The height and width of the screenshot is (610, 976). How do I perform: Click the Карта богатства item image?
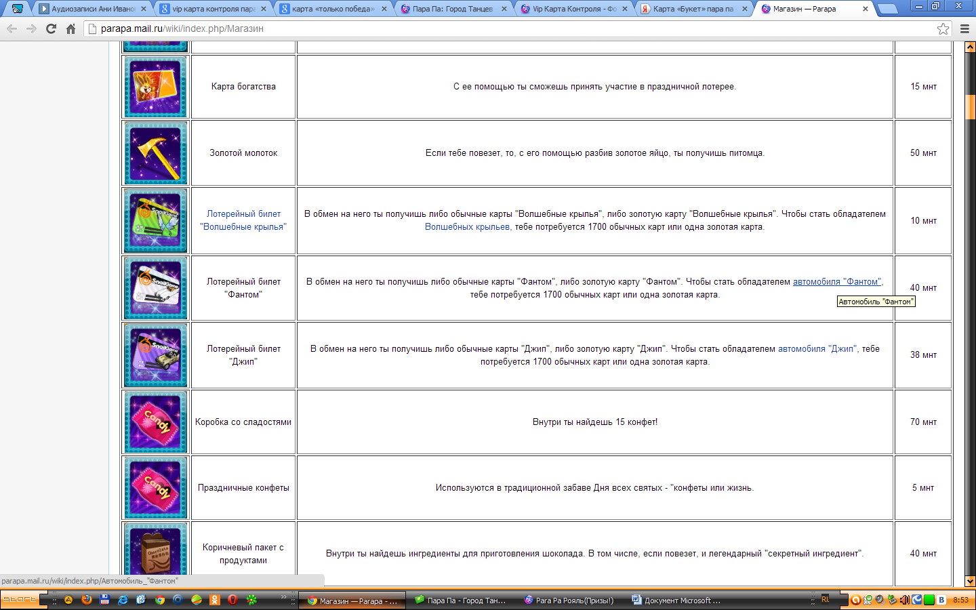[x=156, y=87]
